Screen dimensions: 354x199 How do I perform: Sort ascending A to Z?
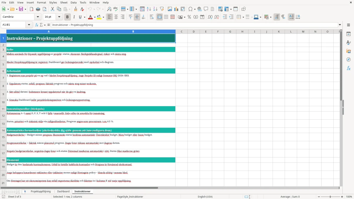(x=149, y=9)
